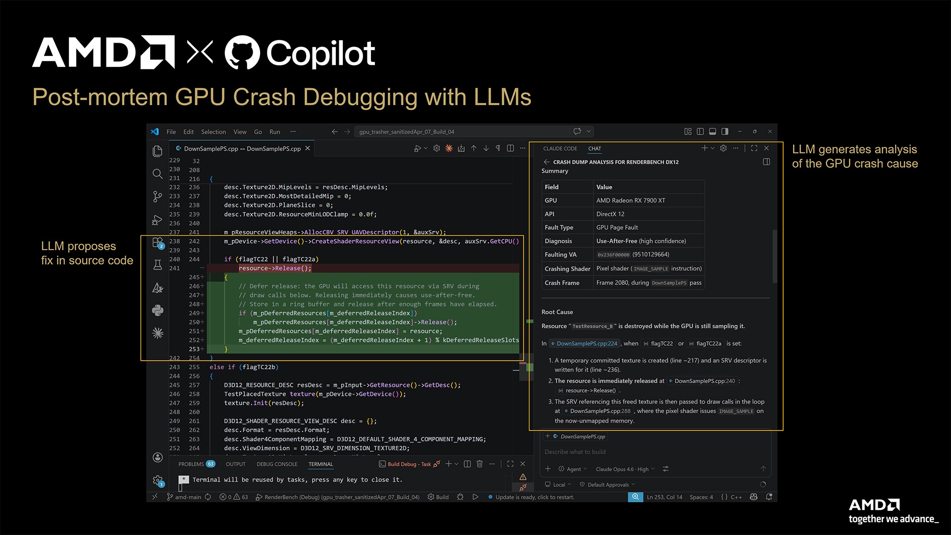Open the Explorer view in activity bar
The height and width of the screenshot is (535, 951).
(158, 151)
